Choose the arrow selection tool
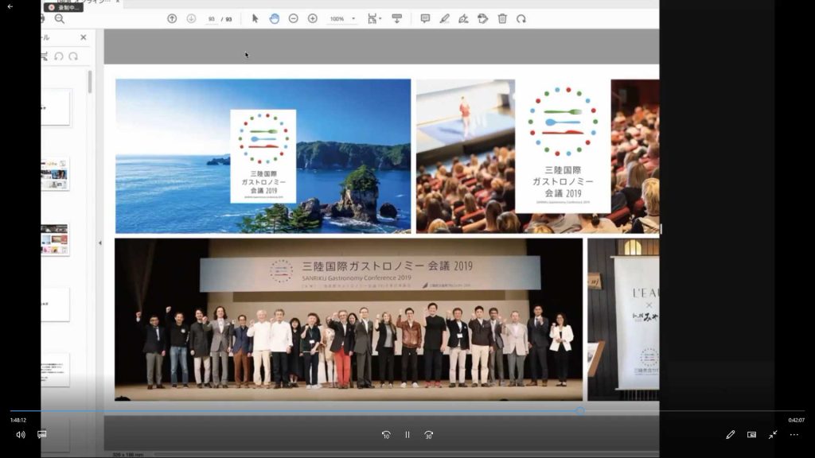 point(255,18)
